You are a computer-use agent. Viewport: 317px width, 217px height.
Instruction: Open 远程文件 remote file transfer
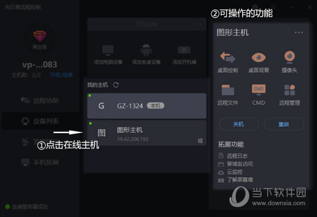tap(228, 94)
